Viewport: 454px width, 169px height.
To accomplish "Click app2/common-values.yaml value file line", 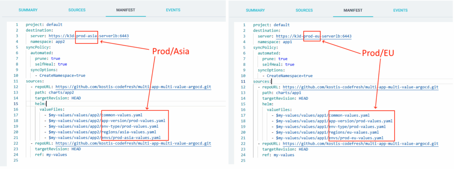I will (x=93, y=115).
